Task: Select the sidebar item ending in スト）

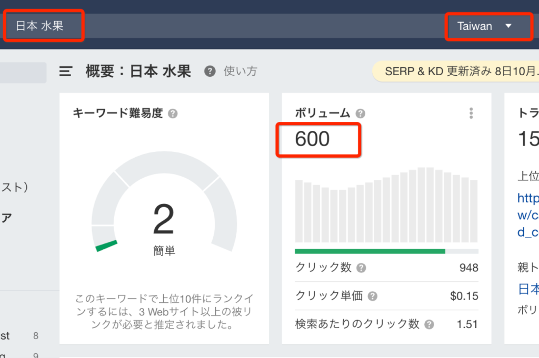Action: point(14,187)
